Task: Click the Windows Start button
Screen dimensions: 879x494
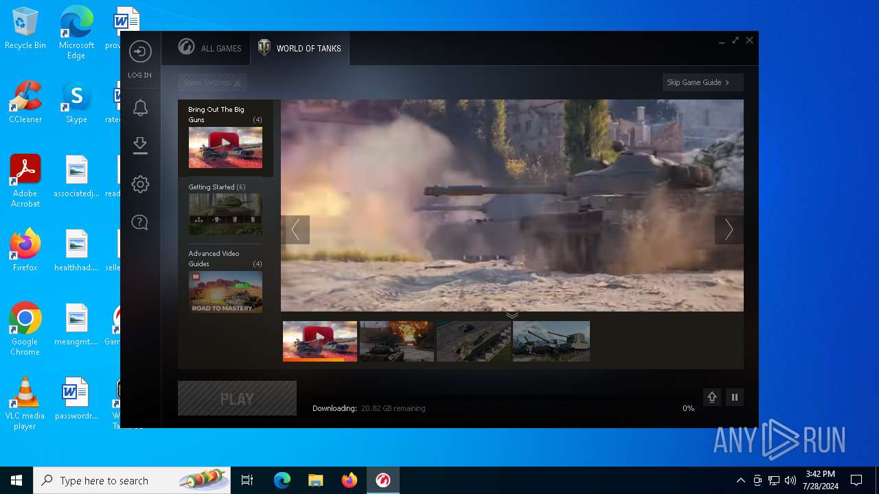Action: point(16,480)
